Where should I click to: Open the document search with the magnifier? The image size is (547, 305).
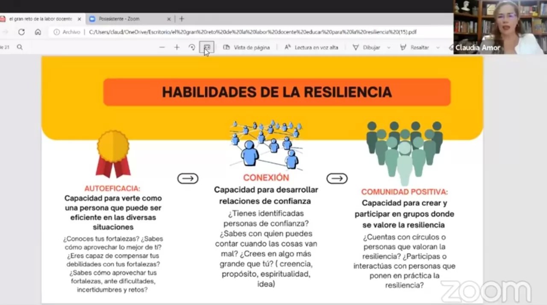click(x=20, y=47)
